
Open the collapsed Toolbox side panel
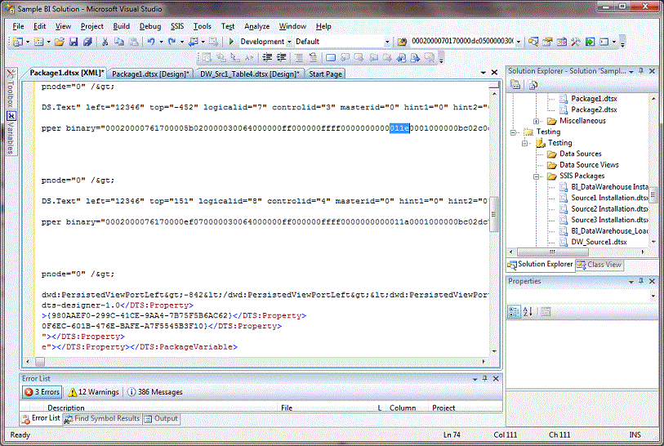tap(11, 89)
